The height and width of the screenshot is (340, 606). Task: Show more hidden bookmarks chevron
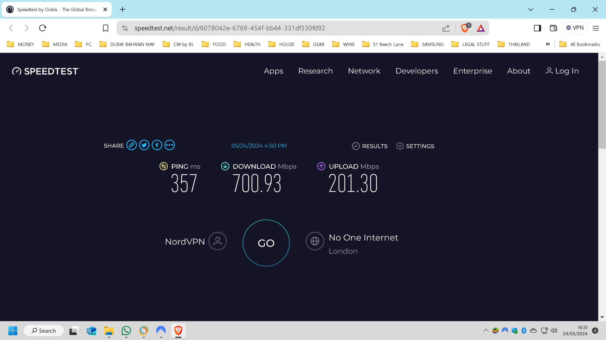[548, 44]
